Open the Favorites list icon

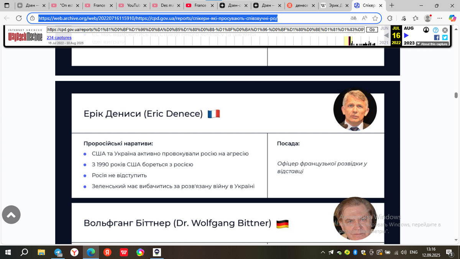(416, 18)
